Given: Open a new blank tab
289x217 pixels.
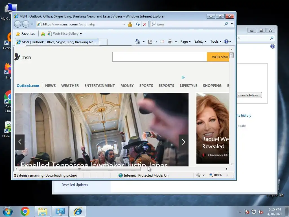Looking at the screenshot, I should coord(103,42).
